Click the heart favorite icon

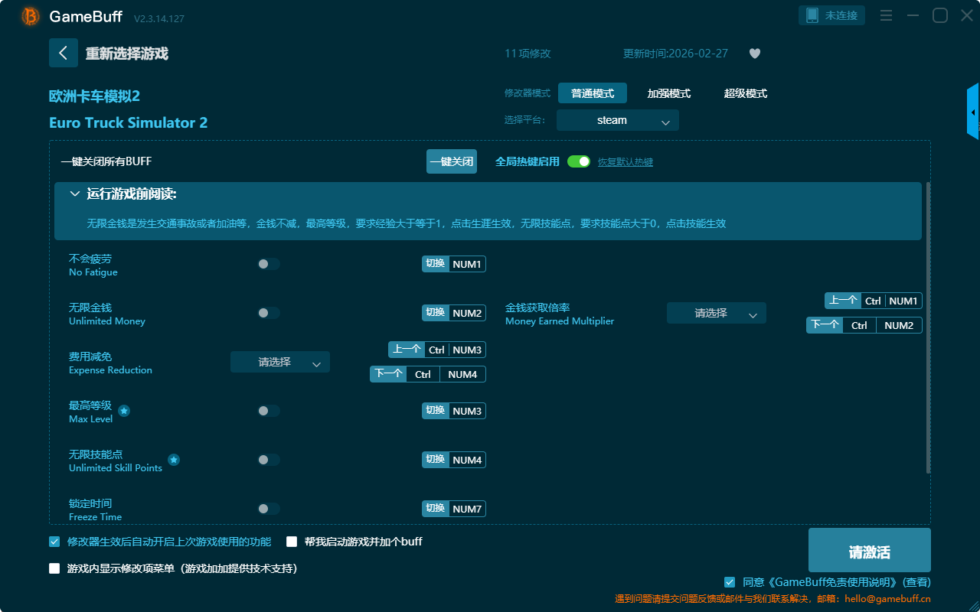(754, 54)
